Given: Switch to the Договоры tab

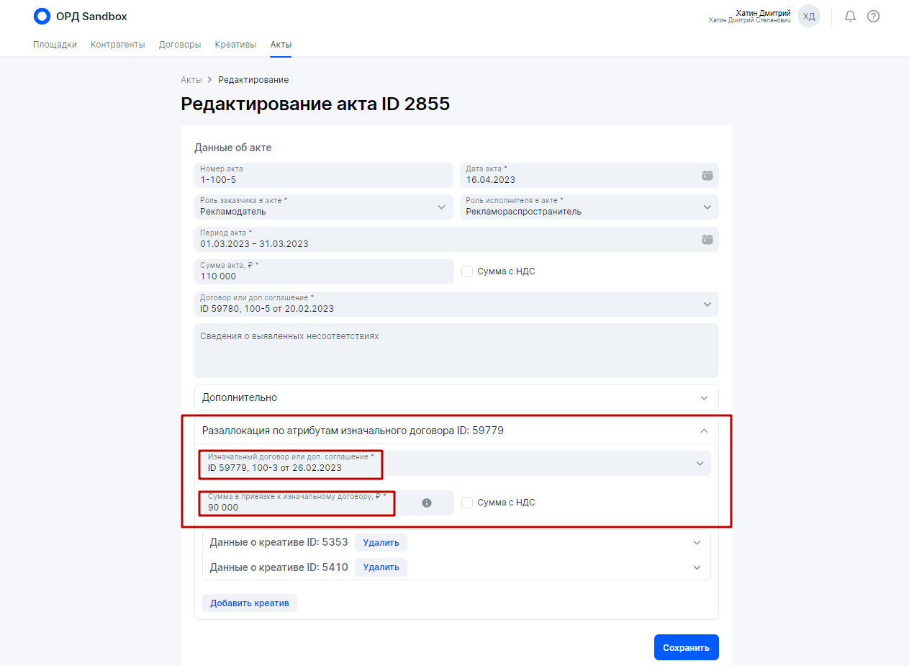Looking at the screenshot, I should tap(180, 45).
